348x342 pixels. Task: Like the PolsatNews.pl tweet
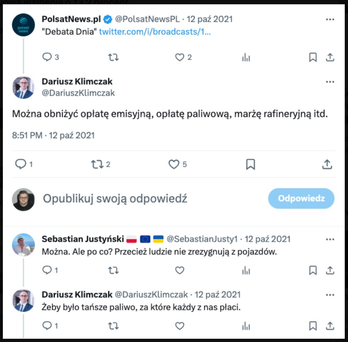tap(179, 57)
